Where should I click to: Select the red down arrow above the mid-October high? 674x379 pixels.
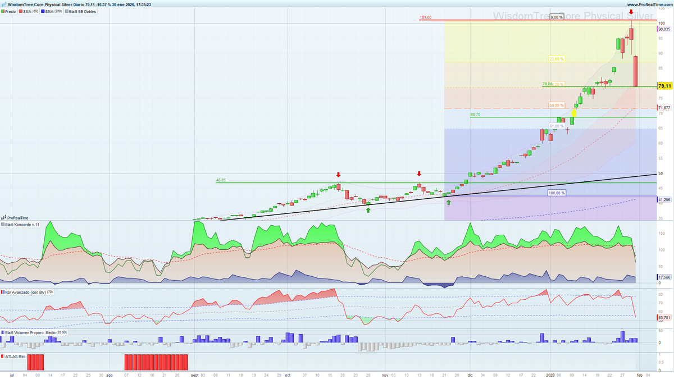coord(338,175)
